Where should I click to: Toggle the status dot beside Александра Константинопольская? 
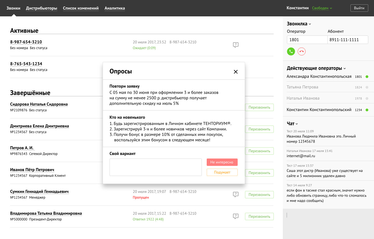pos(367,77)
